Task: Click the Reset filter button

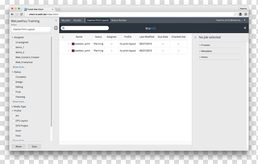Action: [19, 146]
